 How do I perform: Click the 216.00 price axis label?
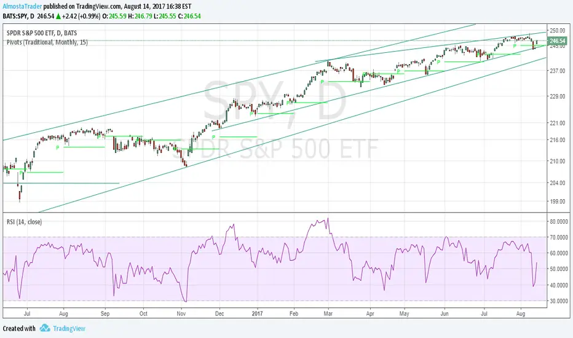pyautogui.click(x=557, y=140)
